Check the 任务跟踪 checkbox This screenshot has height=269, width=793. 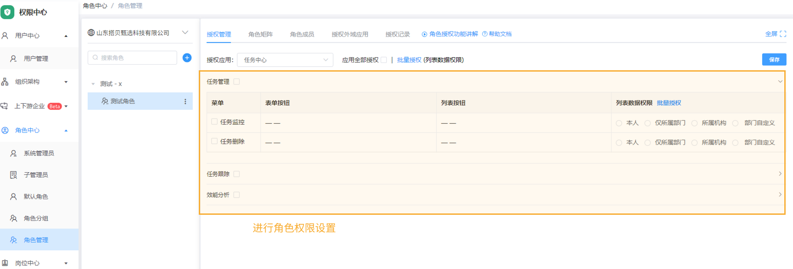[x=237, y=174]
